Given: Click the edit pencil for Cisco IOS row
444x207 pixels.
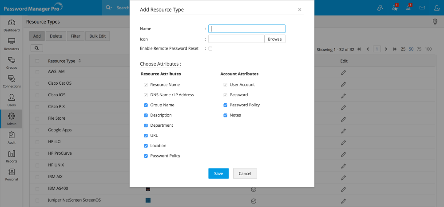Looking at the screenshot, I should [344, 96].
